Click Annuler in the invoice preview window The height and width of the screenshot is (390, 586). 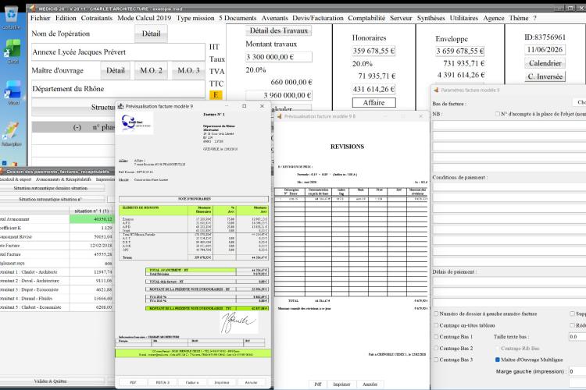tap(251, 382)
